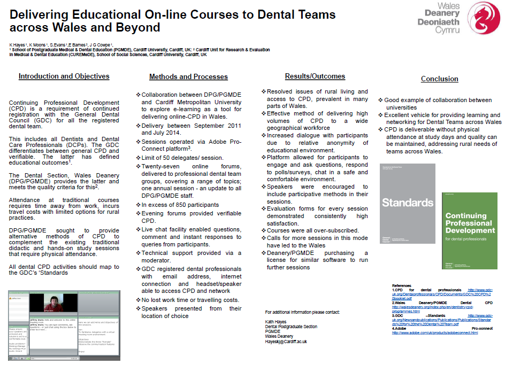The image size is (513, 372).
Task: Click the Results/Outcomes heading
Action: coord(315,76)
